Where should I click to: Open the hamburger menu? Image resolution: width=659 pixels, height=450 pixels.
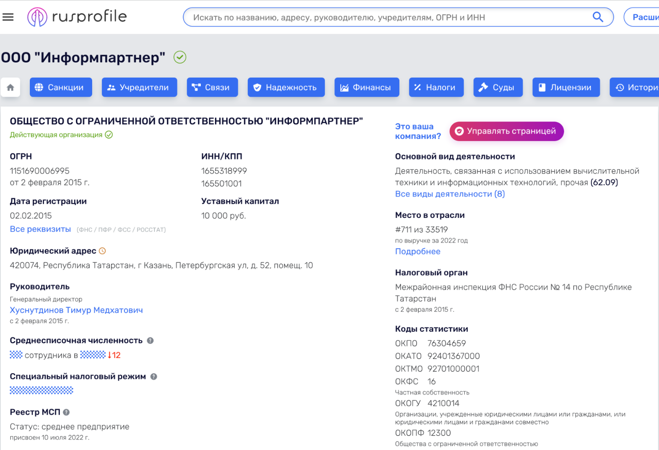[8, 17]
